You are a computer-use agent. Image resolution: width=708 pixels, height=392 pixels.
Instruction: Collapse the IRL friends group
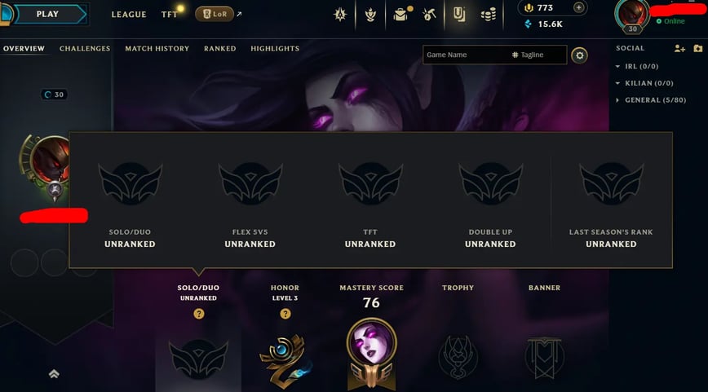pos(617,66)
